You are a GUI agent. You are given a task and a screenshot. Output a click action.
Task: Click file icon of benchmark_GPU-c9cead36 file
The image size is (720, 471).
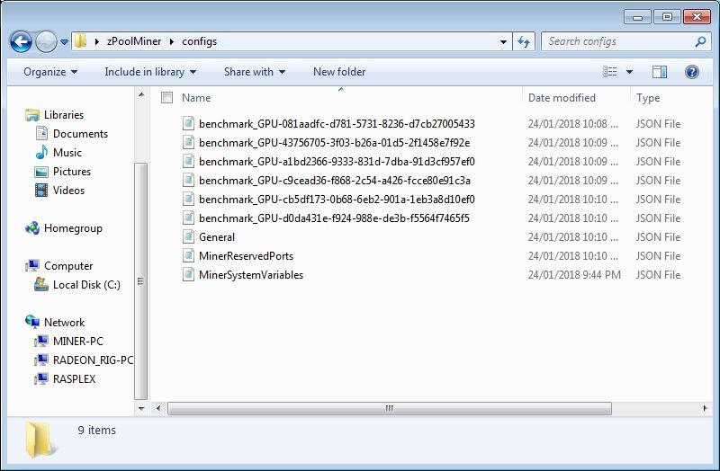188,180
